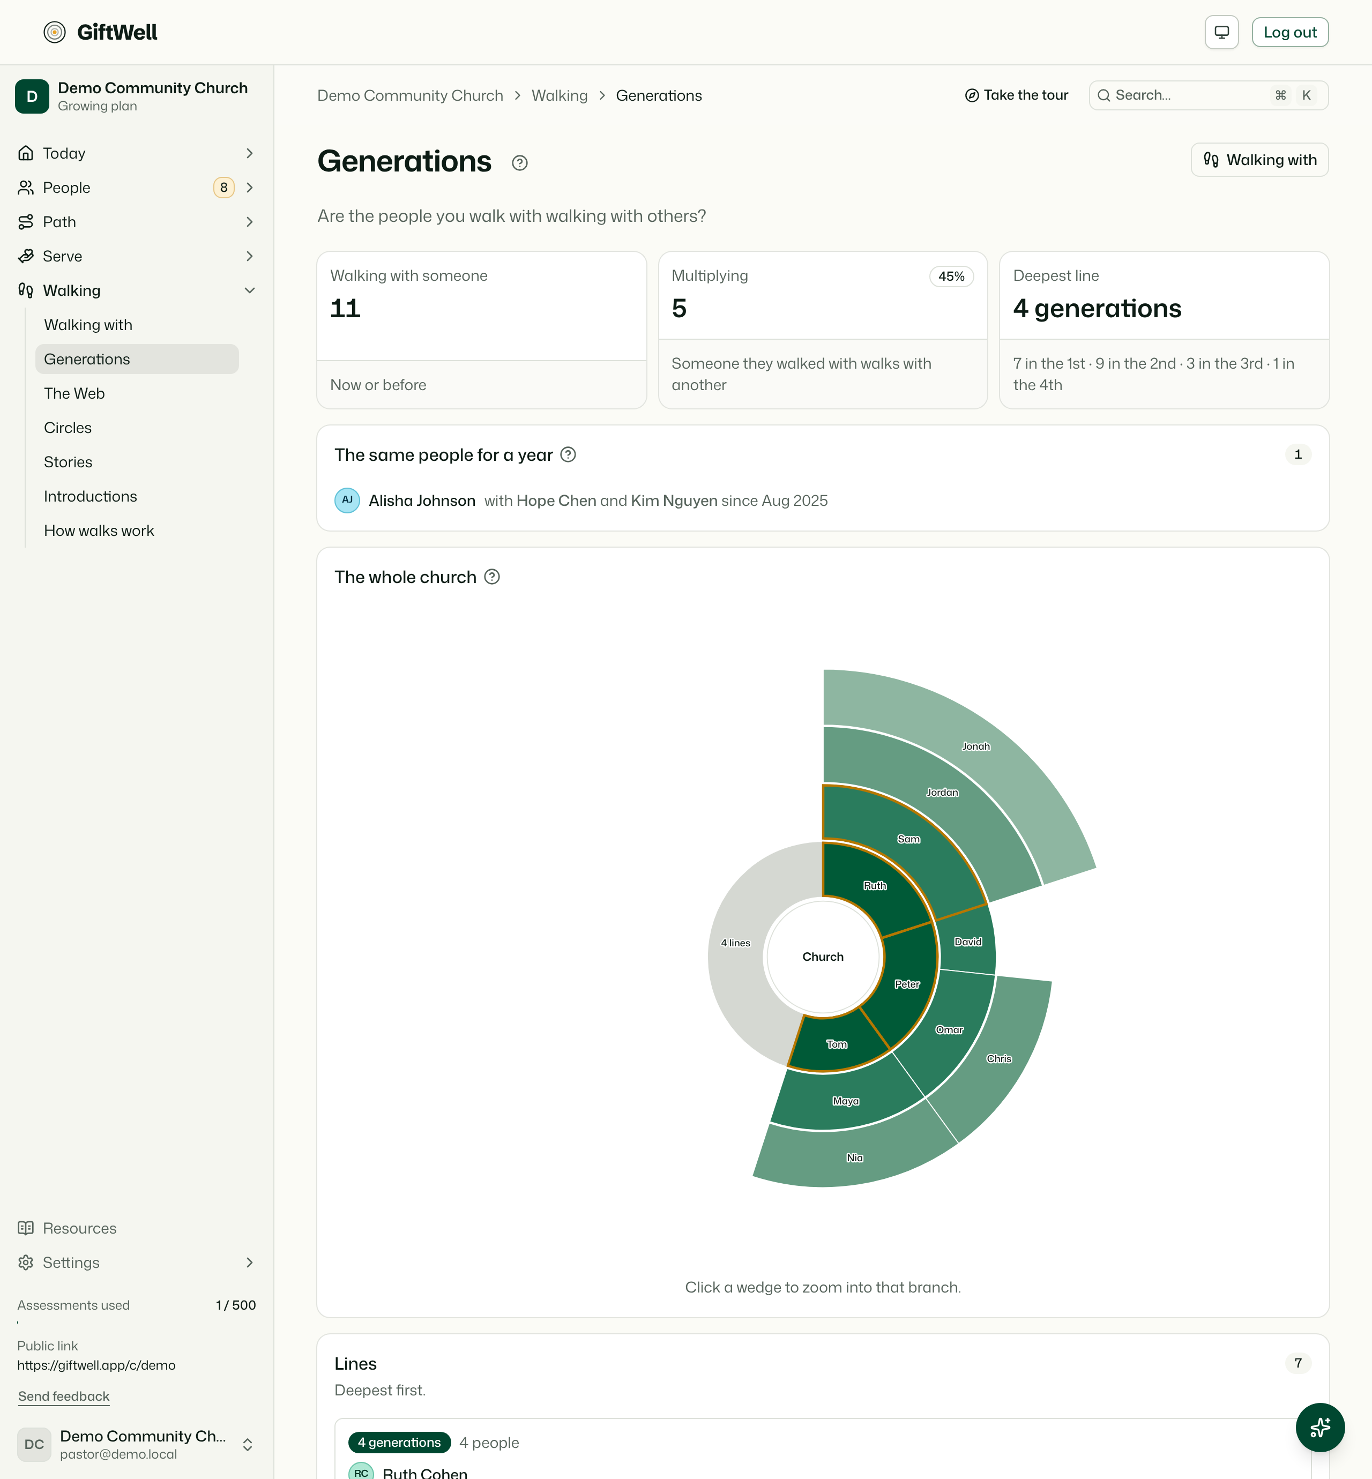Image resolution: width=1372 pixels, height=1479 pixels.
Task: Open Walking with submenu item
Action: click(x=137, y=324)
